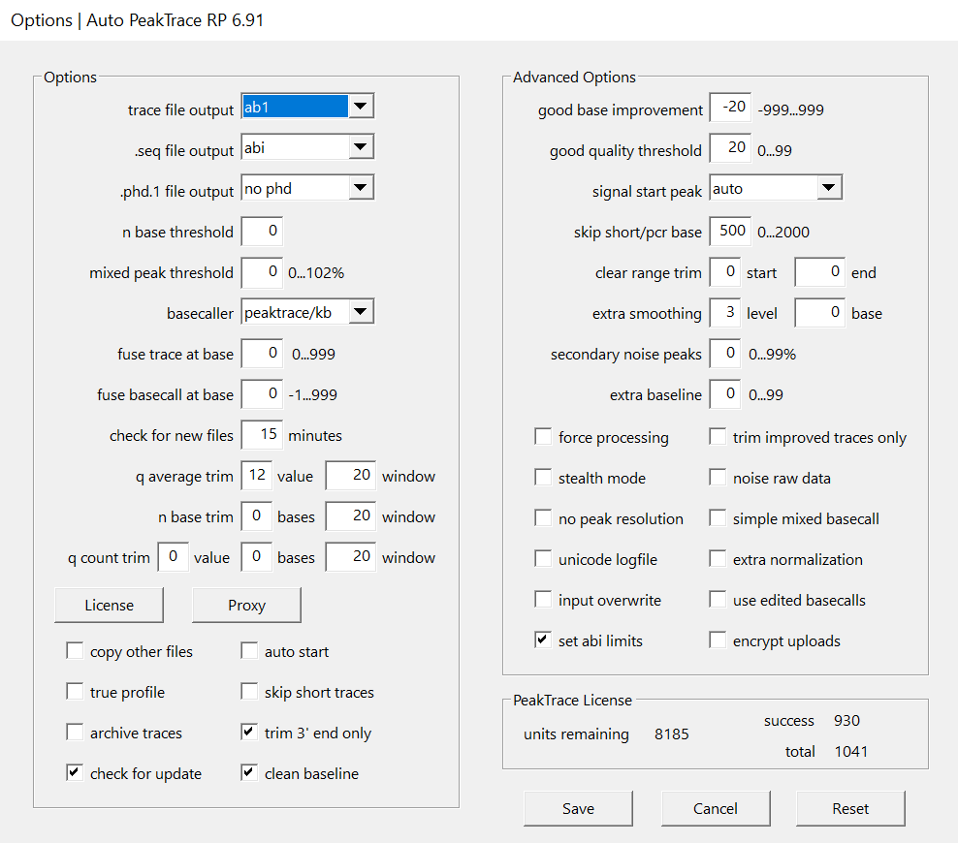Reset options to defaults
Screen dimensions: 958x843
click(850, 808)
